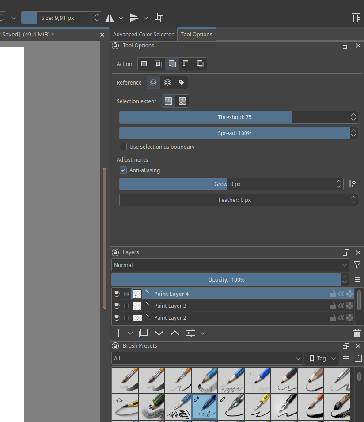Image resolution: width=364 pixels, height=422 pixels.
Task: Choose color labeled layers reference icon
Action: [181, 82]
